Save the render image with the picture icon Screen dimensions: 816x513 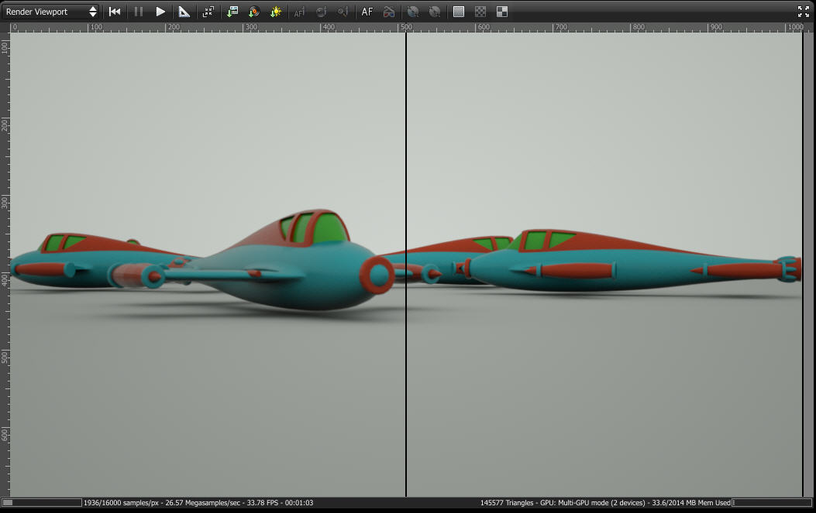click(x=232, y=12)
